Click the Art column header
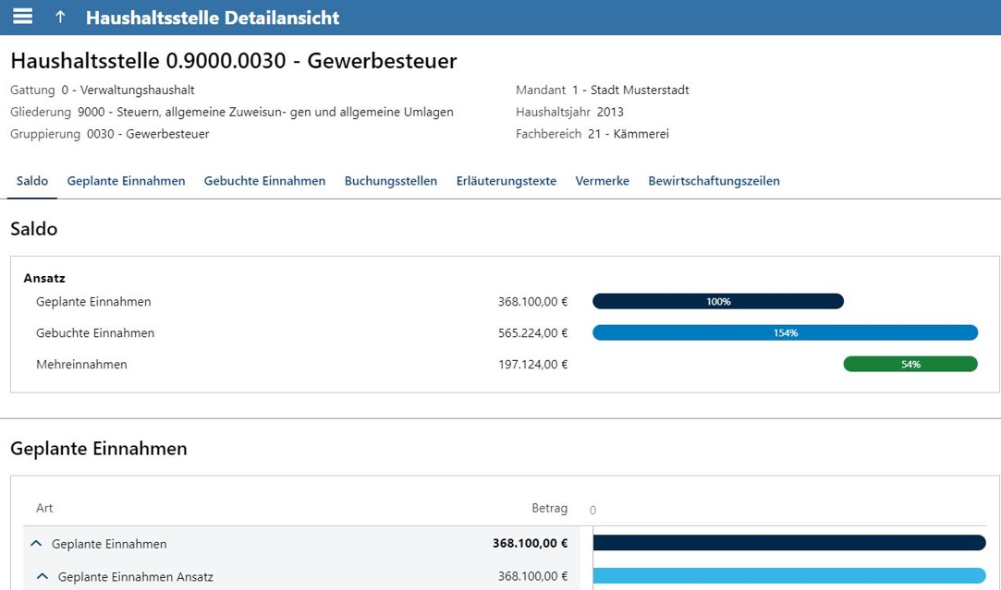Image resolution: width=1001 pixels, height=590 pixels. click(x=44, y=509)
